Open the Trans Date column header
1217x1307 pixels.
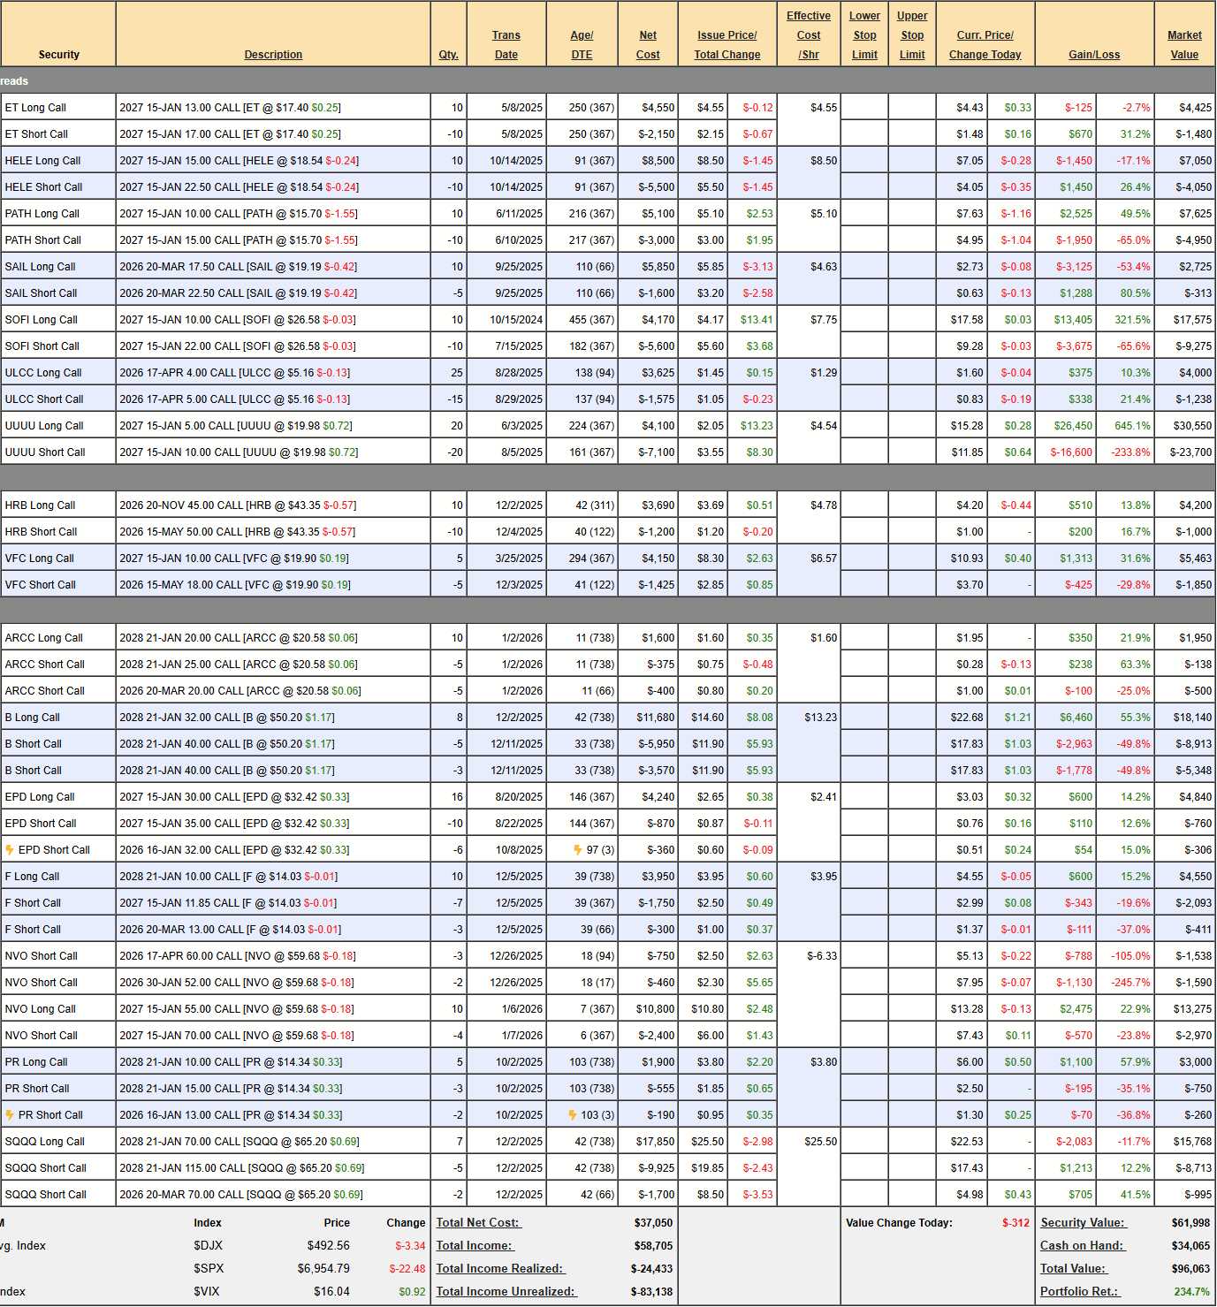(506, 45)
